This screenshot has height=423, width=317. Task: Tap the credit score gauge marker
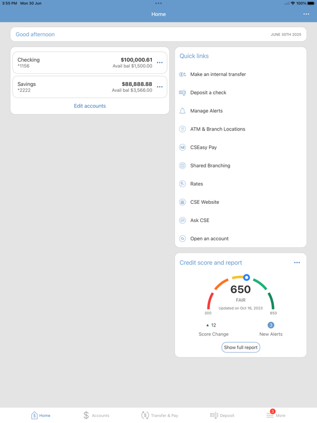247,278
